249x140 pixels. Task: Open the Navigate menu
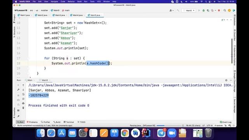[54, 2]
